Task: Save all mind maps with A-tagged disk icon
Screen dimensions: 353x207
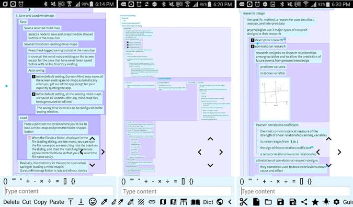Action: (292, 202)
